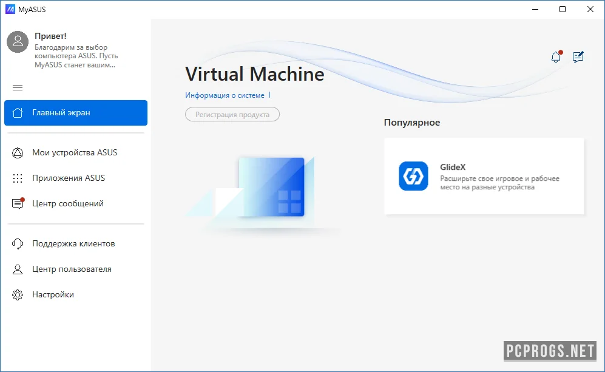Viewport: 605px width, 372px height.
Task: Collapse sidebar with hamburger menu
Action: click(18, 88)
